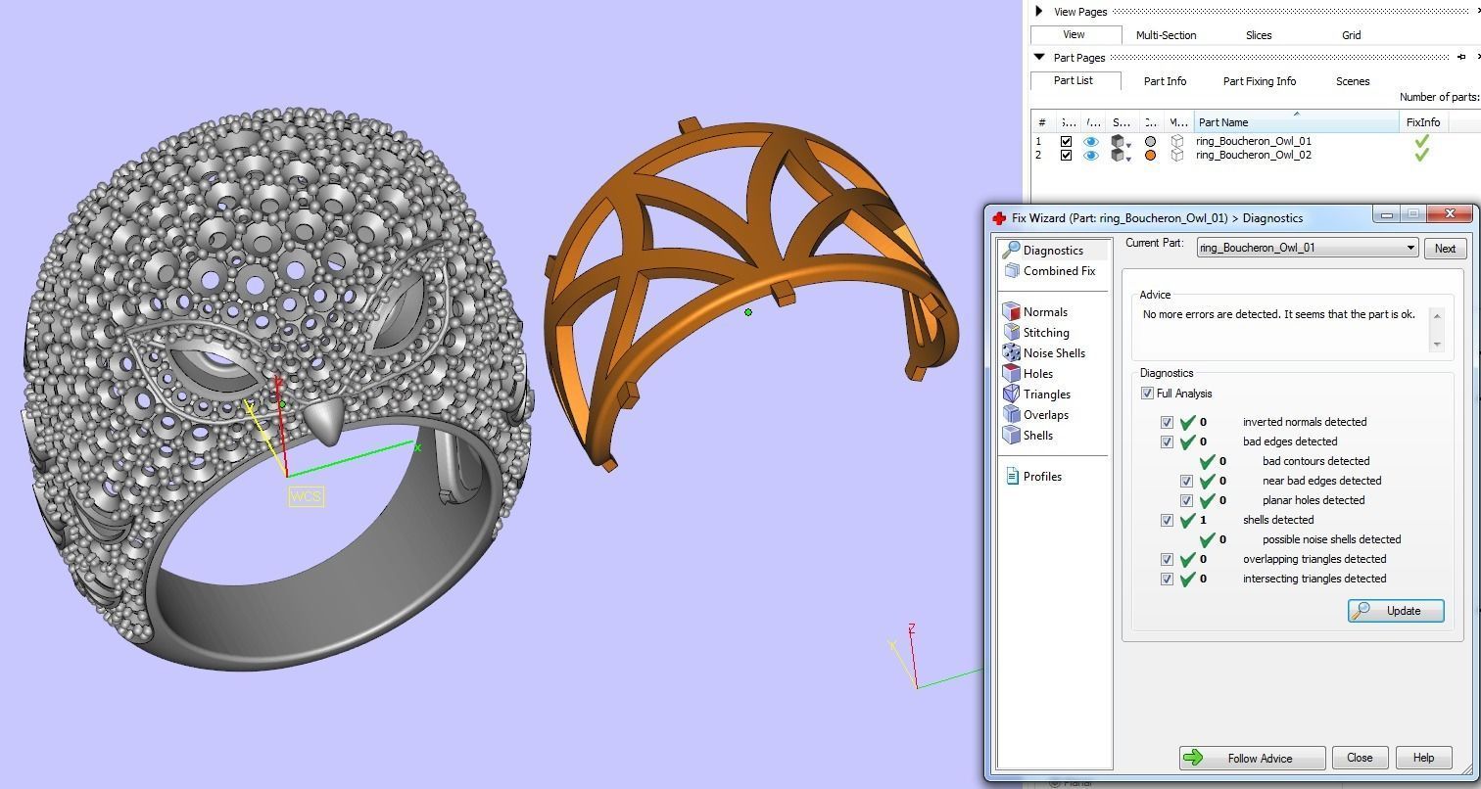Change the gray color swatch of ring_Boucheron_Owl_01
This screenshot has height=789, width=1481.
(1150, 141)
